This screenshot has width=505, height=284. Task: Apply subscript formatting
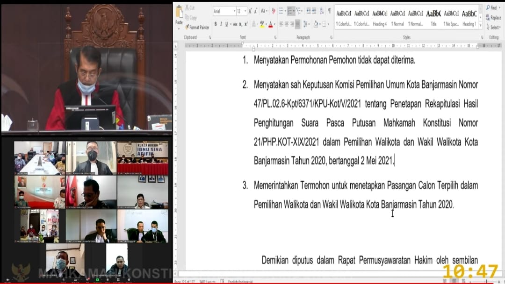pos(240,24)
